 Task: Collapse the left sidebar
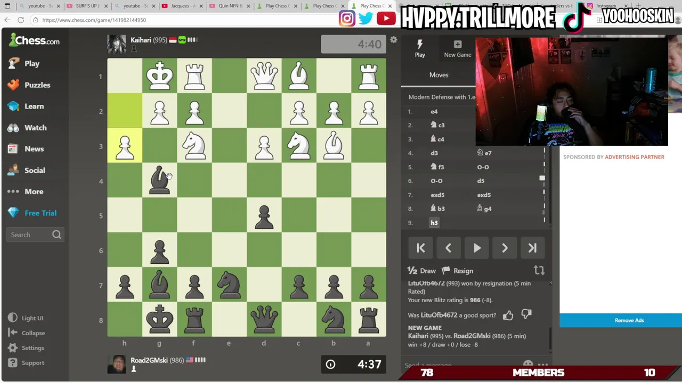(x=26, y=333)
